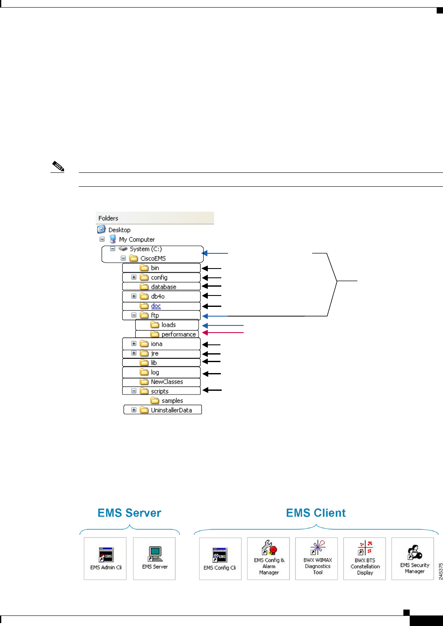This screenshot has width=443, height=626.
Task: Expand the config folder node
Action: [x=134, y=277]
